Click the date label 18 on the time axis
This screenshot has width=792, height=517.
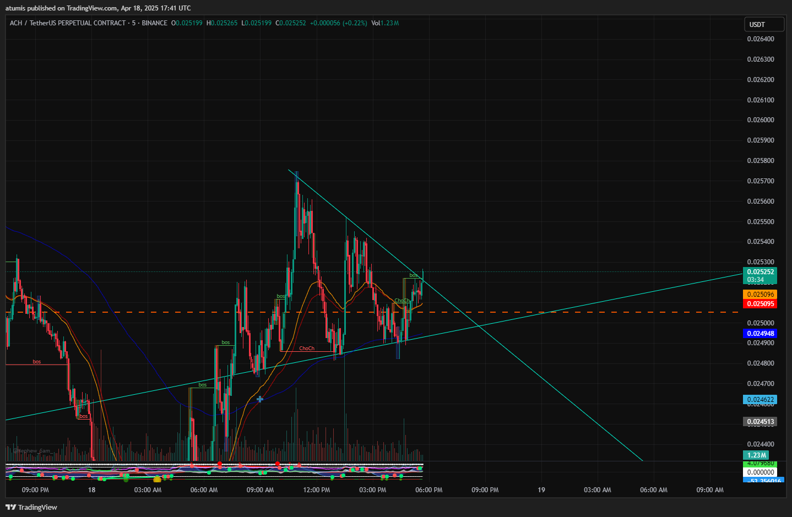[91, 490]
